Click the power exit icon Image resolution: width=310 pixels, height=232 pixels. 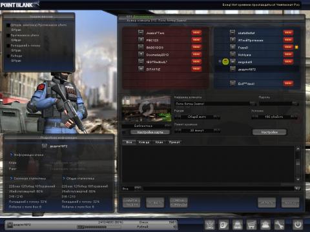298,225
